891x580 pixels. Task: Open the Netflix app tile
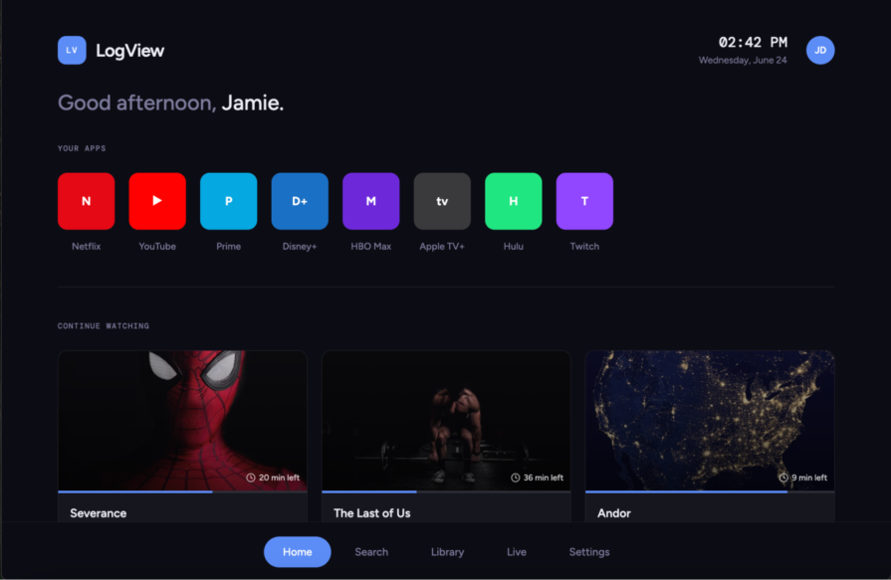click(x=86, y=201)
